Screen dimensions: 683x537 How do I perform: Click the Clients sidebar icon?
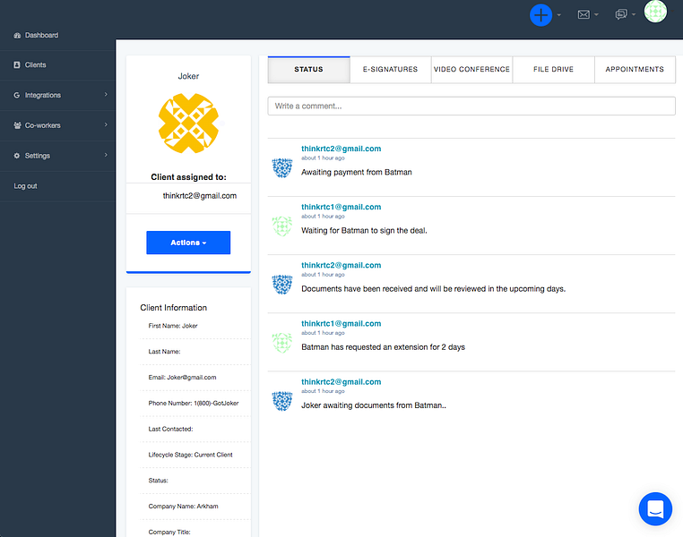pos(17,64)
